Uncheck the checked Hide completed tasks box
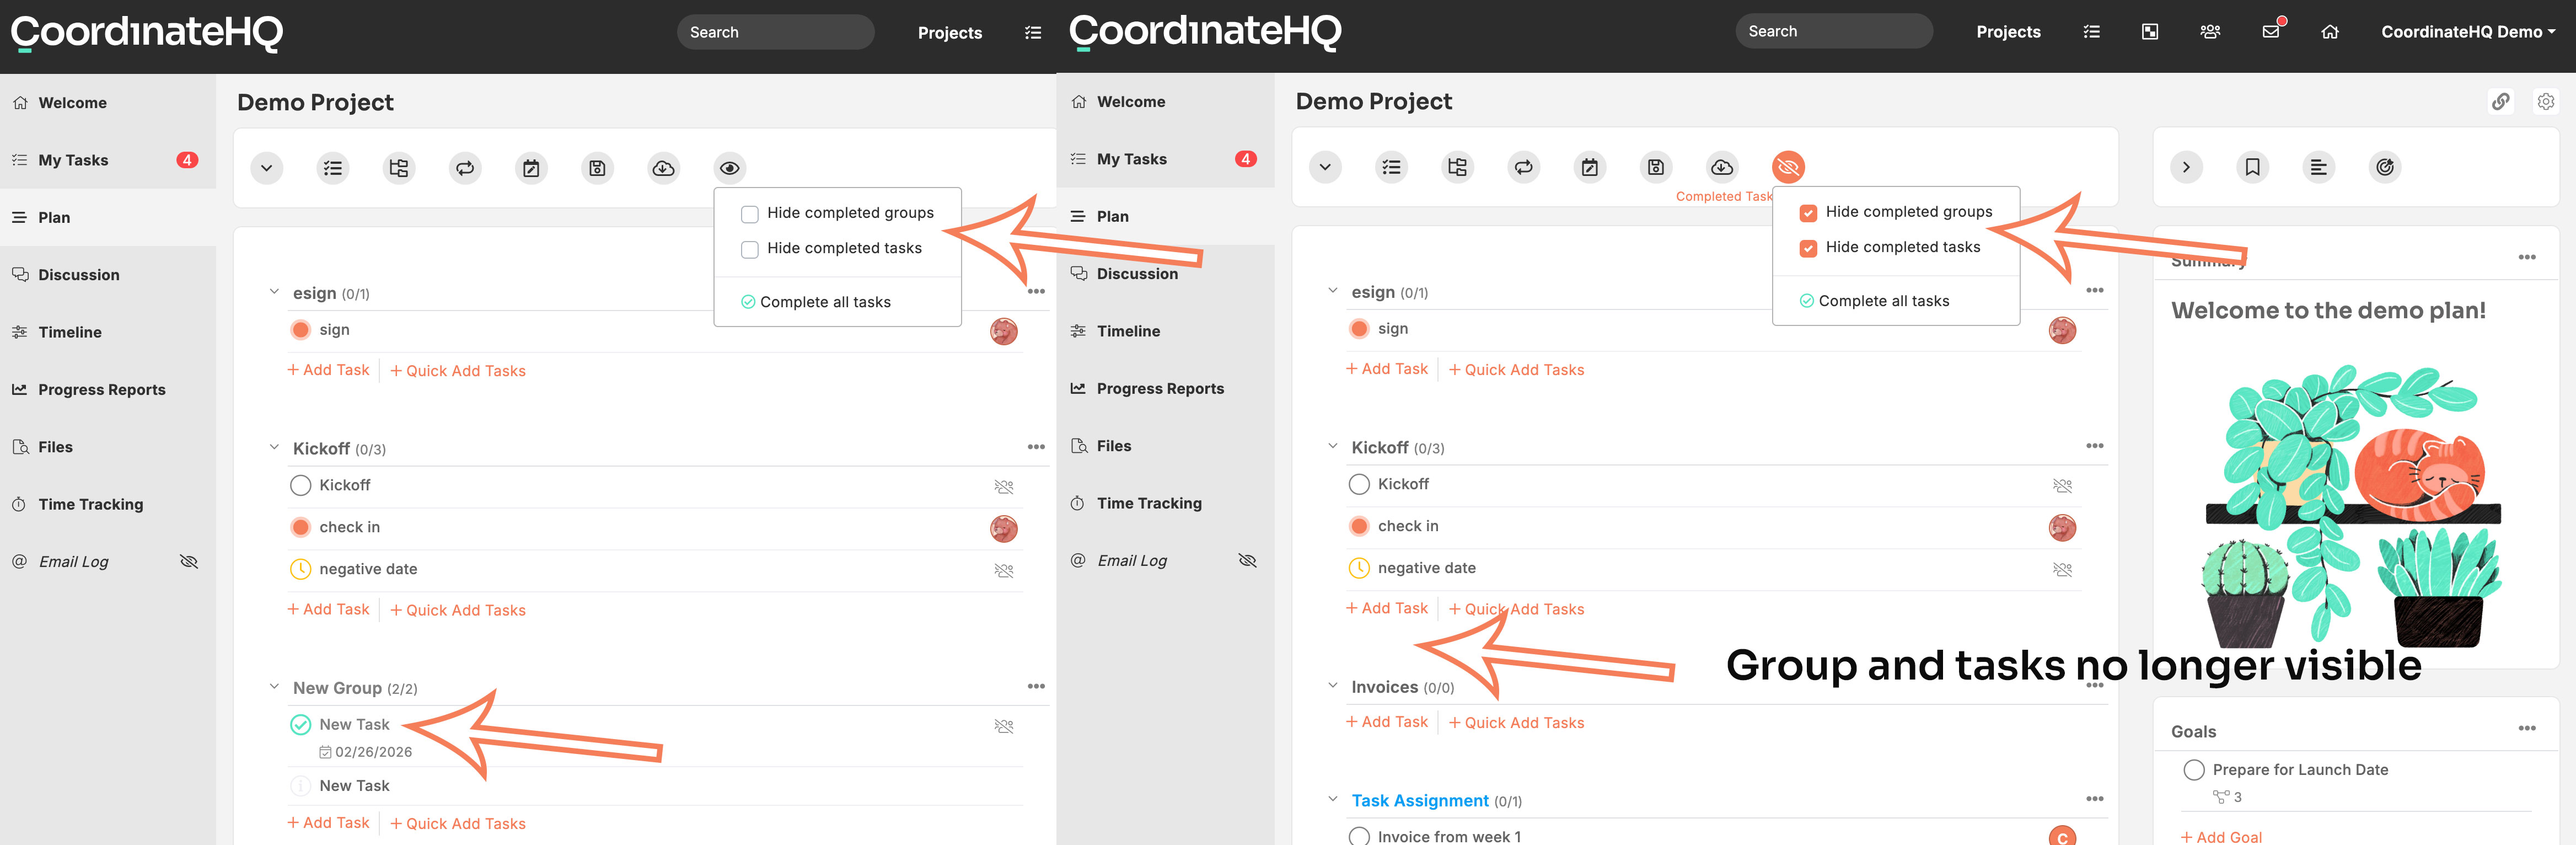This screenshot has width=2576, height=845. [1808, 248]
